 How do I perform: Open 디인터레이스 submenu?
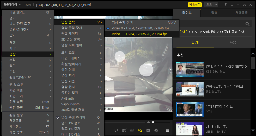pos(79,58)
